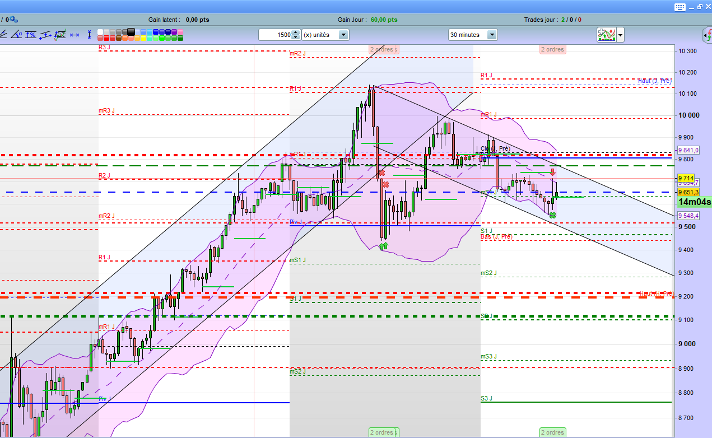Click the R3 J pivot label
Viewport: 712px width, 438px height.
coord(104,48)
